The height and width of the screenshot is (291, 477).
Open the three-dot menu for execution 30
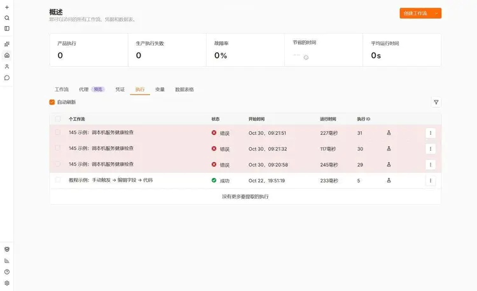click(x=430, y=149)
